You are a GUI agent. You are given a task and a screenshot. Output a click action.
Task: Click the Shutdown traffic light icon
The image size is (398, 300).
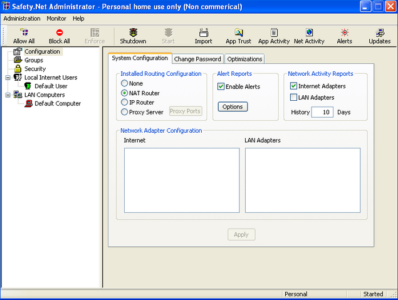click(x=134, y=33)
